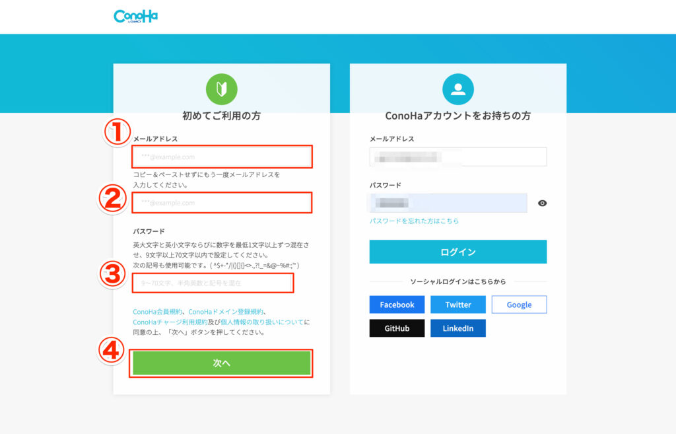Click the green beginner mark icon
Image resolution: width=676 pixels, height=434 pixels.
(222, 89)
